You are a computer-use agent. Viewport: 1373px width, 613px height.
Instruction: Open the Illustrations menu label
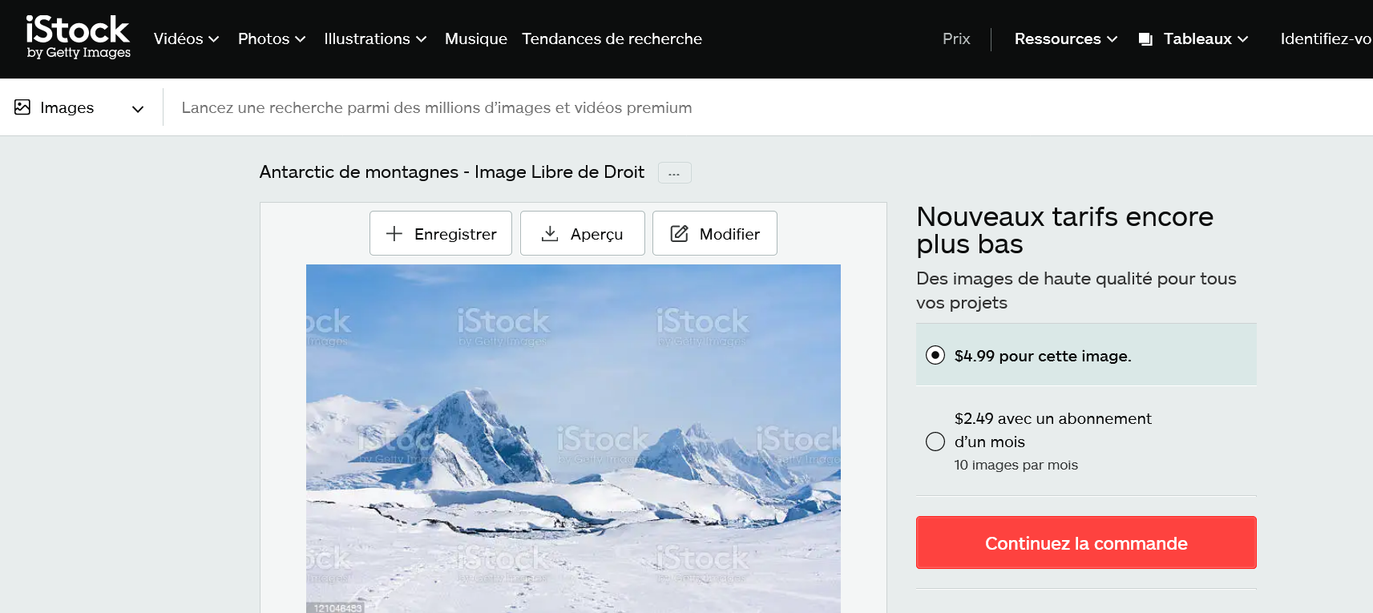click(x=367, y=38)
